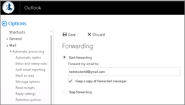Open Shortcuts in the options list
Screen dimensions: 185x105
click(17, 32)
